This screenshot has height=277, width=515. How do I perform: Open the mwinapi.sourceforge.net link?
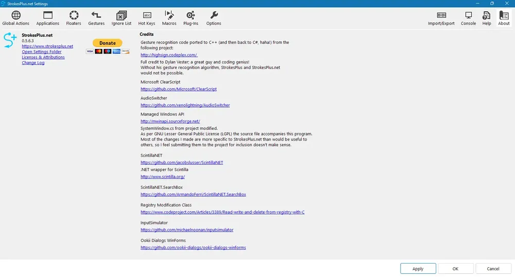point(170,121)
